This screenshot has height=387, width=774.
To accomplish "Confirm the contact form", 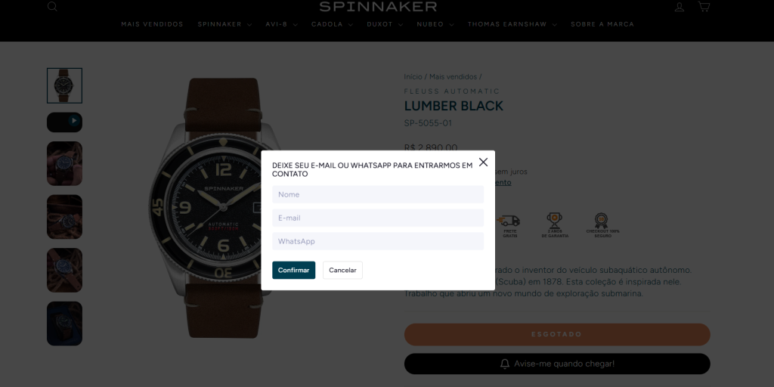I will [294, 270].
